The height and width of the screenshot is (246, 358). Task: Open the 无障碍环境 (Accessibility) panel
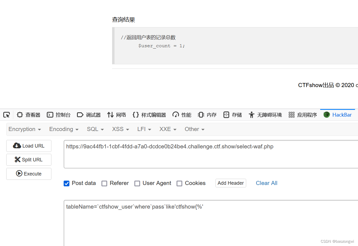point(265,115)
